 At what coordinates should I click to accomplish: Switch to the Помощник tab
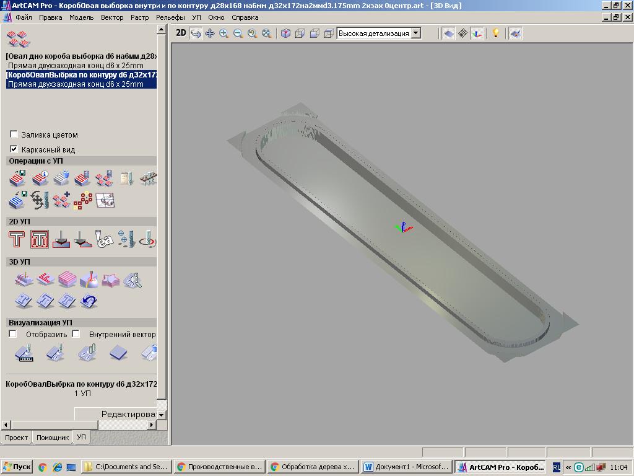click(x=53, y=438)
